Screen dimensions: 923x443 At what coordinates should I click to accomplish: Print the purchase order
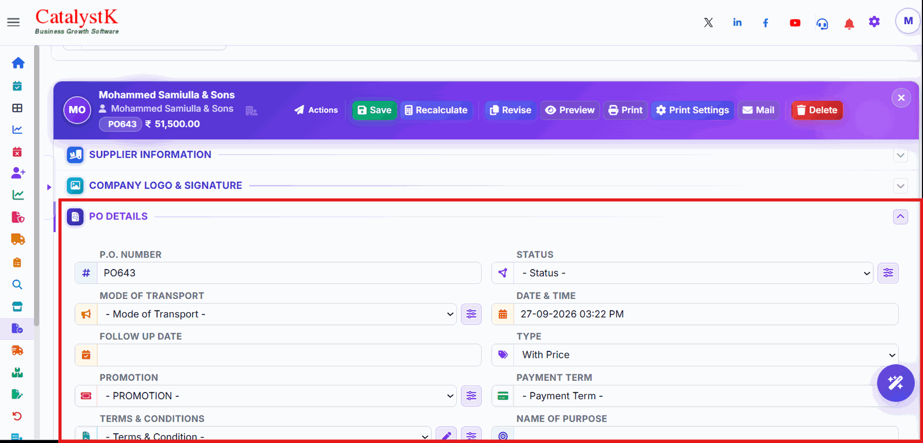click(625, 110)
